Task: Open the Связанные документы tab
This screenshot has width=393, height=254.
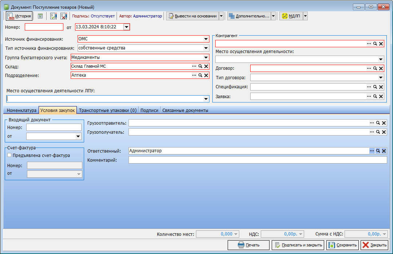Action: 185,110
